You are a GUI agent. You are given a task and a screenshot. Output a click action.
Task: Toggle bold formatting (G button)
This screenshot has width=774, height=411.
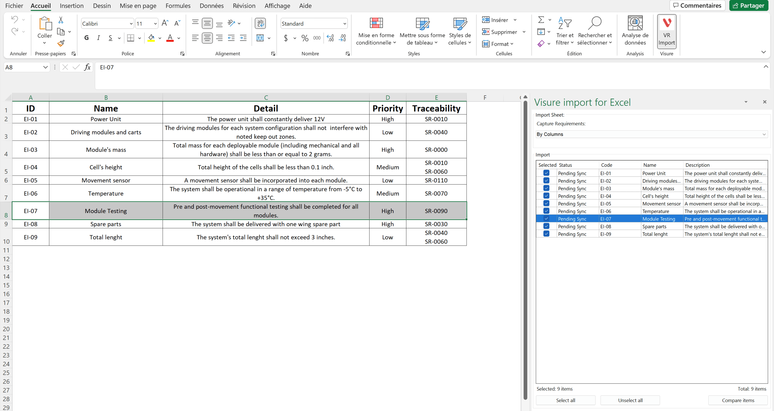click(87, 38)
